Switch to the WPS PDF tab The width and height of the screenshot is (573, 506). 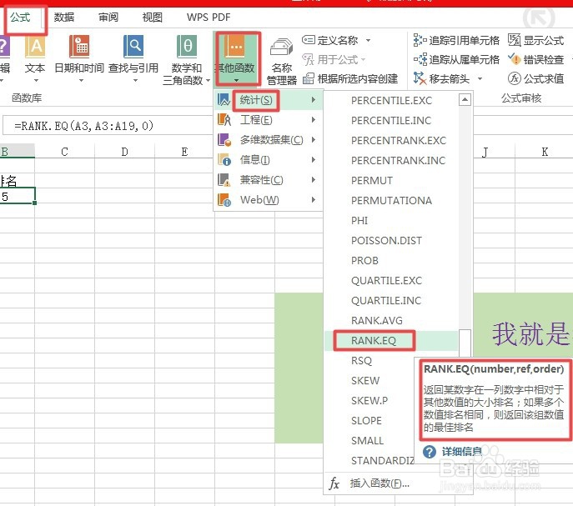(x=209, y=18)
